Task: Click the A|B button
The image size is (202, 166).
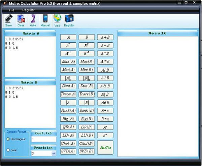Action: coord(105,94)
